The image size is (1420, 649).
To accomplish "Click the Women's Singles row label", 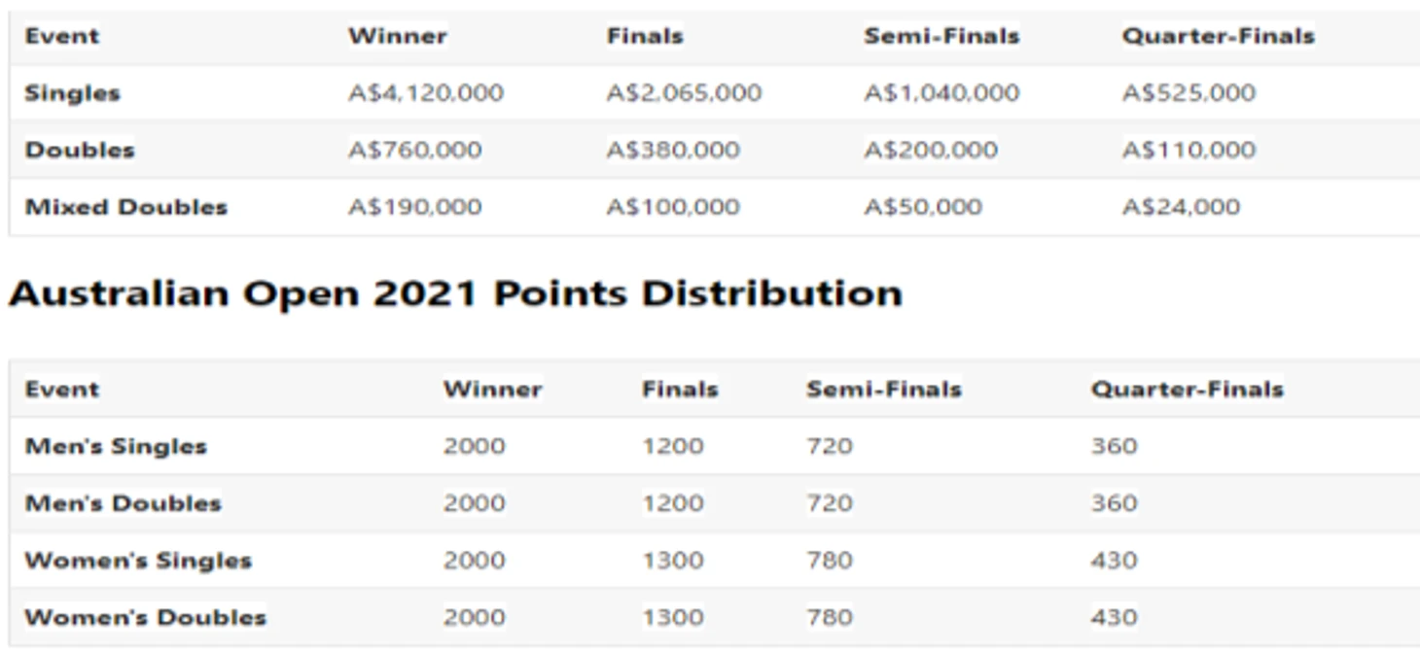I will tap(138, 561).
